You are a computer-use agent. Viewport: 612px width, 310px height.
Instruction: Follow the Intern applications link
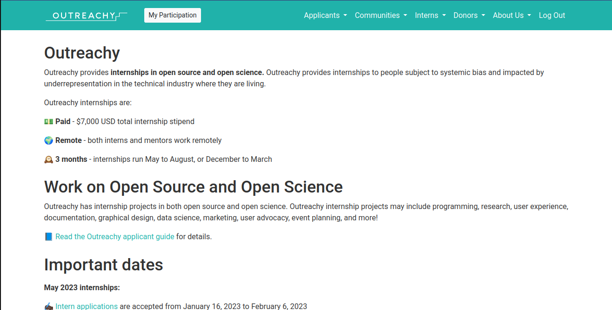[86, 306]
